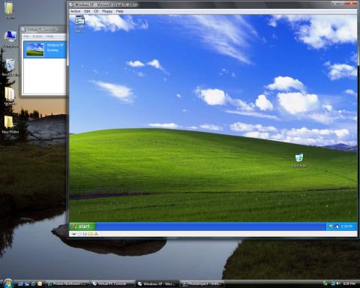Image resolution: width=360 pixels, height=288 pixels.
Task: Select the Recycle Bin icon on the XP desktop
Action: point(299,160)
